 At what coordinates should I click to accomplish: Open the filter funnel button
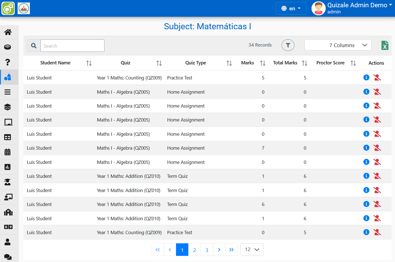[288, 45]
